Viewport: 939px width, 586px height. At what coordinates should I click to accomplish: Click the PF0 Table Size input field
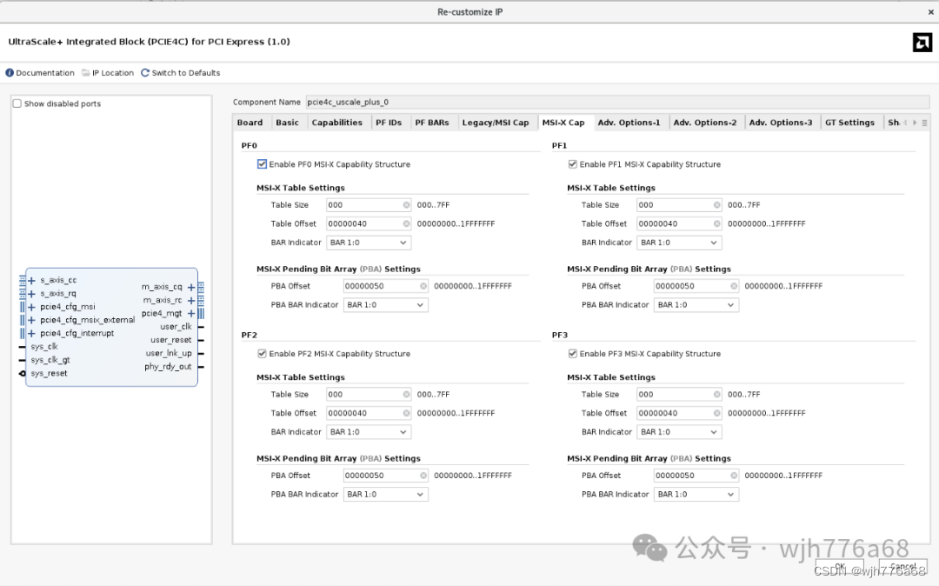coord(369,205)
